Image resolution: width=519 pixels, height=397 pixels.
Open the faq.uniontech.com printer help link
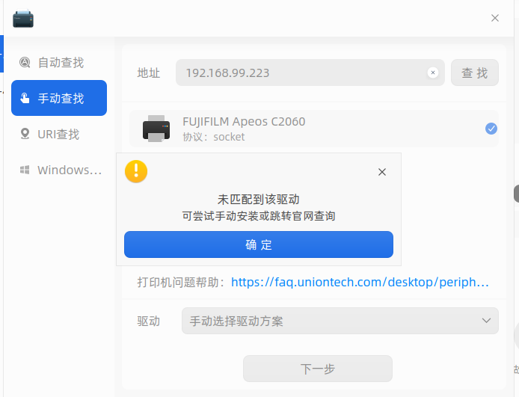(360, 282)
